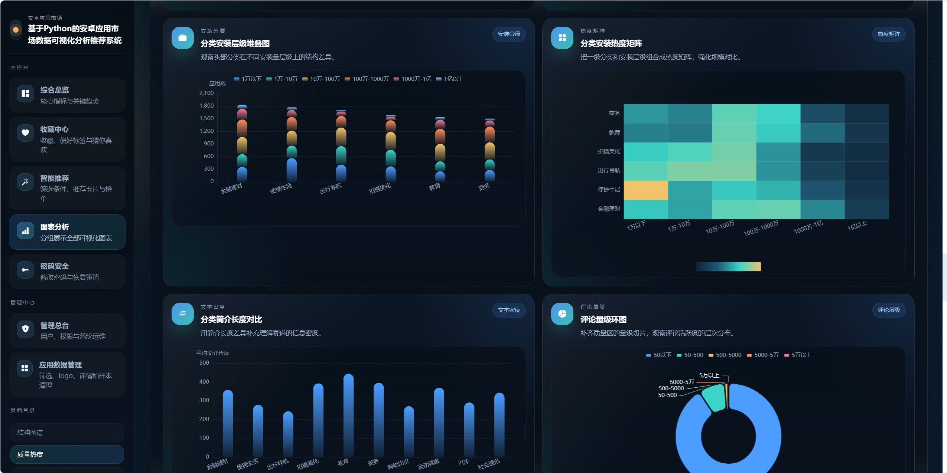The width and height of the screenshot is (947, 473).
Task: Click the 管理总台 shield icon
Action: (x=25, y=329)
